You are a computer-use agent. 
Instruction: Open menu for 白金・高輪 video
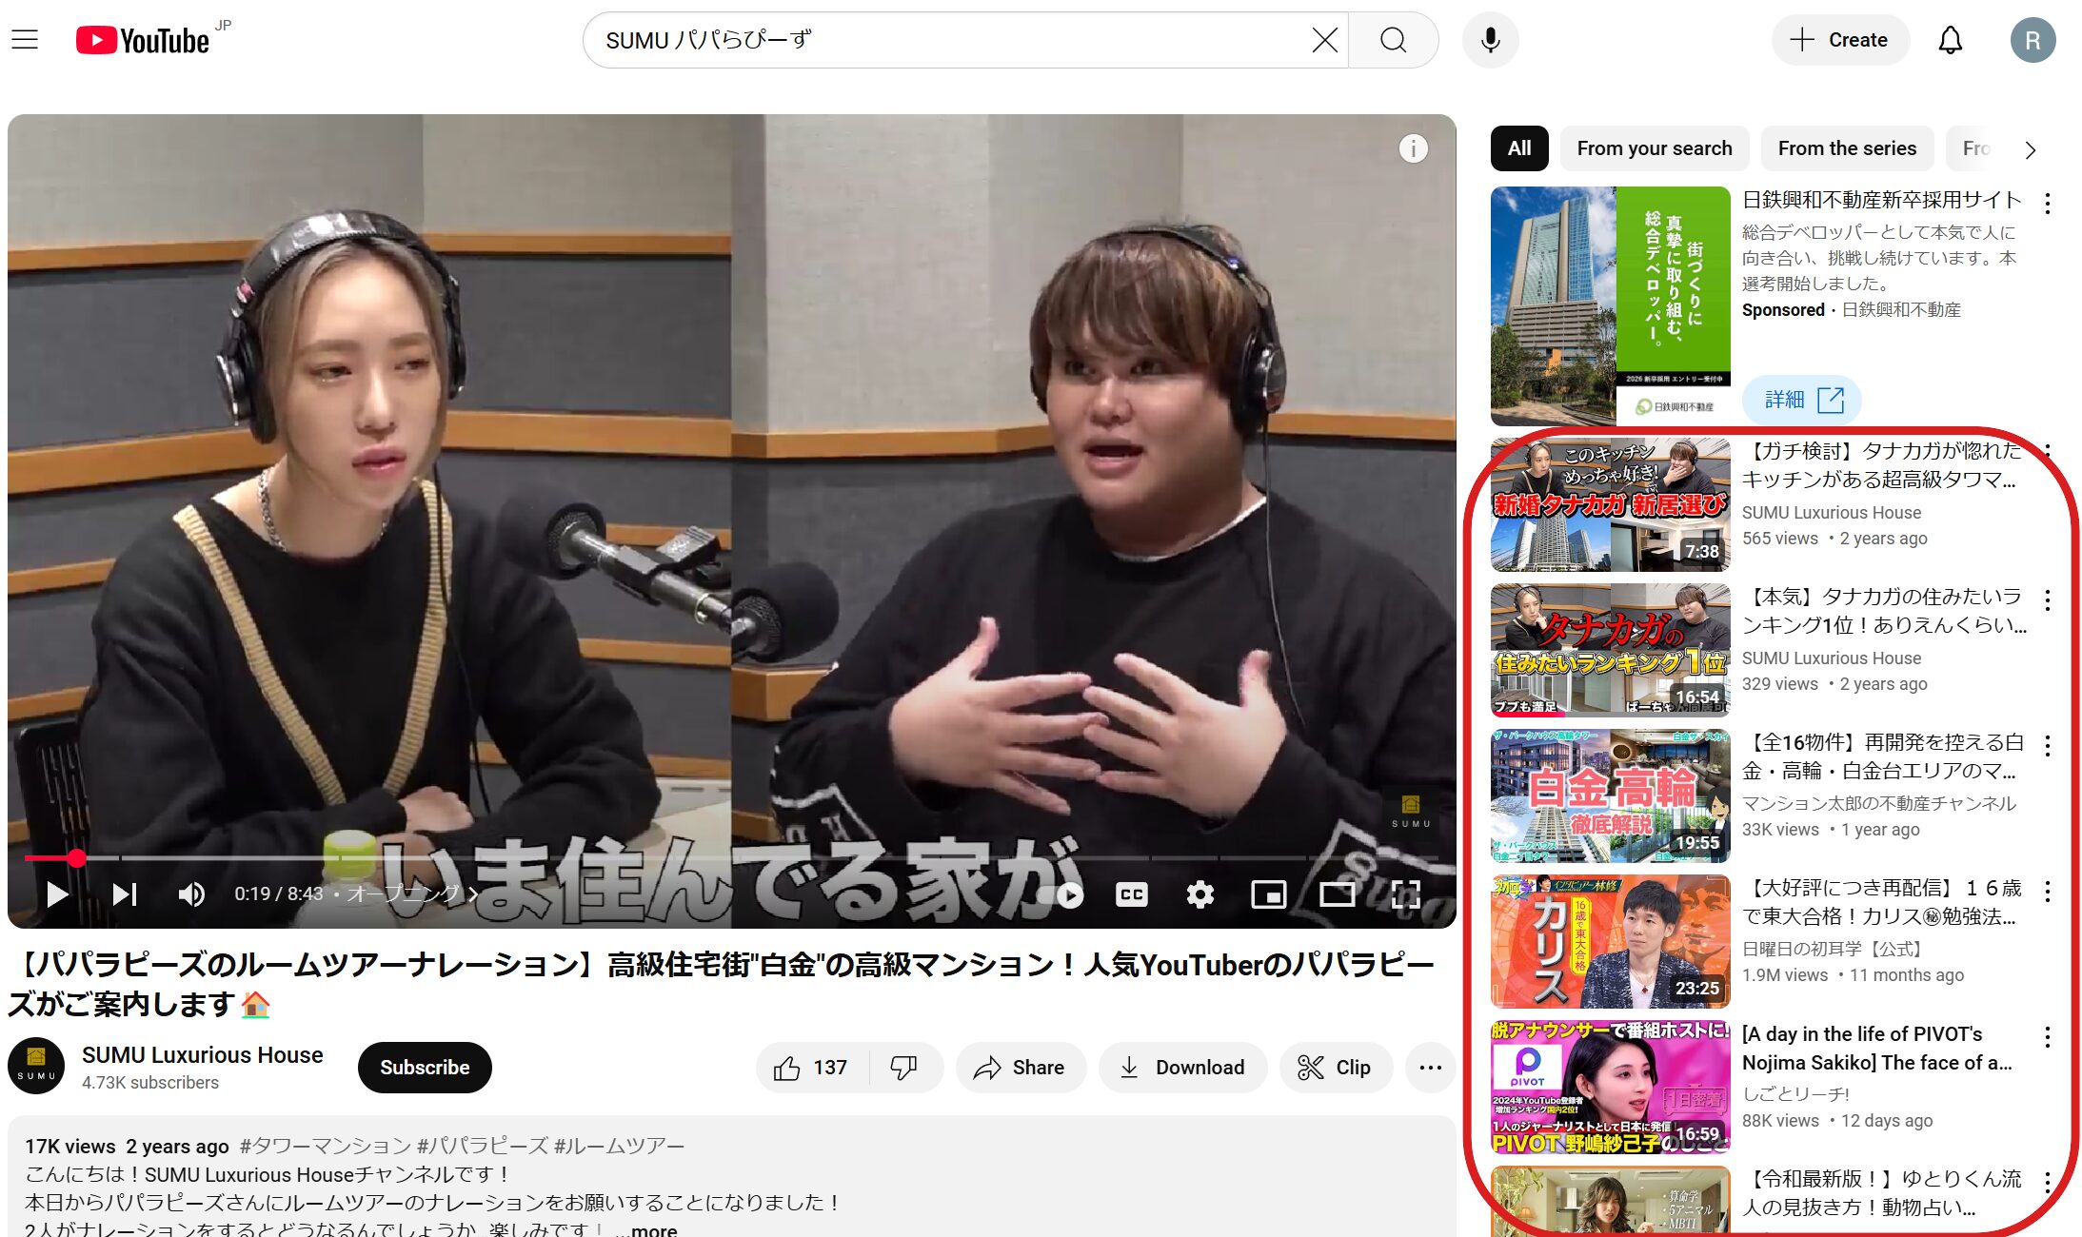(x=2047, y=745)
